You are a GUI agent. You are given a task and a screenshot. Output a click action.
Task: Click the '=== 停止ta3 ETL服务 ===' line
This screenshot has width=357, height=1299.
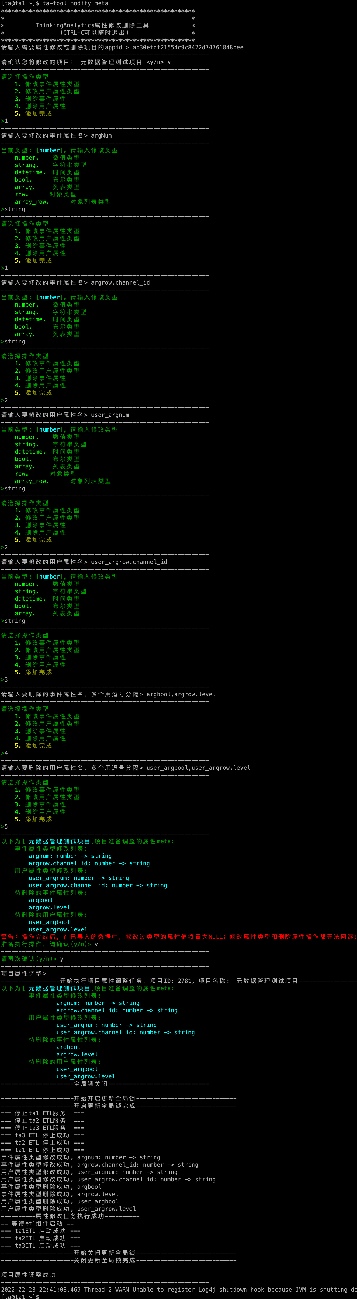(x=43, y=1128)
